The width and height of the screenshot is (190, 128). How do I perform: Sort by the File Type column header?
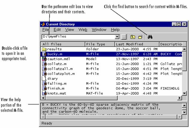tap(100, 44)
